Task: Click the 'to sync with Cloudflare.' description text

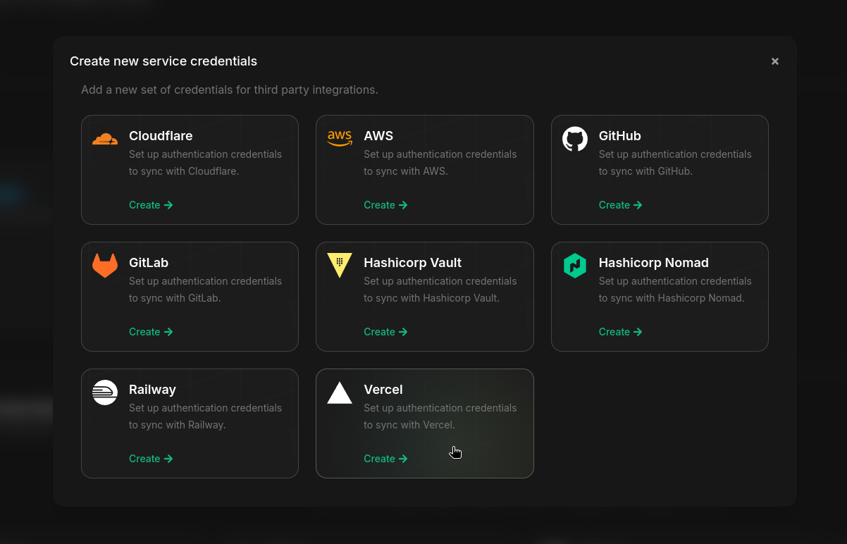Action: pos(184,171)
